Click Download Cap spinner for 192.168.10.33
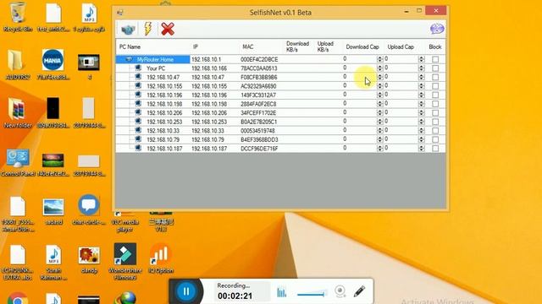The height and width of the screenshot is (304, 542). pos(380,131)
